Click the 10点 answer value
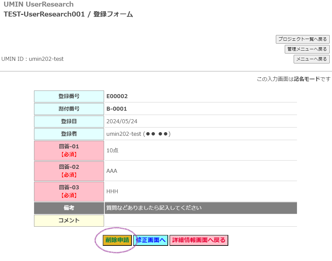The width and height of the screenshot is (332, 261). [112, 151]
